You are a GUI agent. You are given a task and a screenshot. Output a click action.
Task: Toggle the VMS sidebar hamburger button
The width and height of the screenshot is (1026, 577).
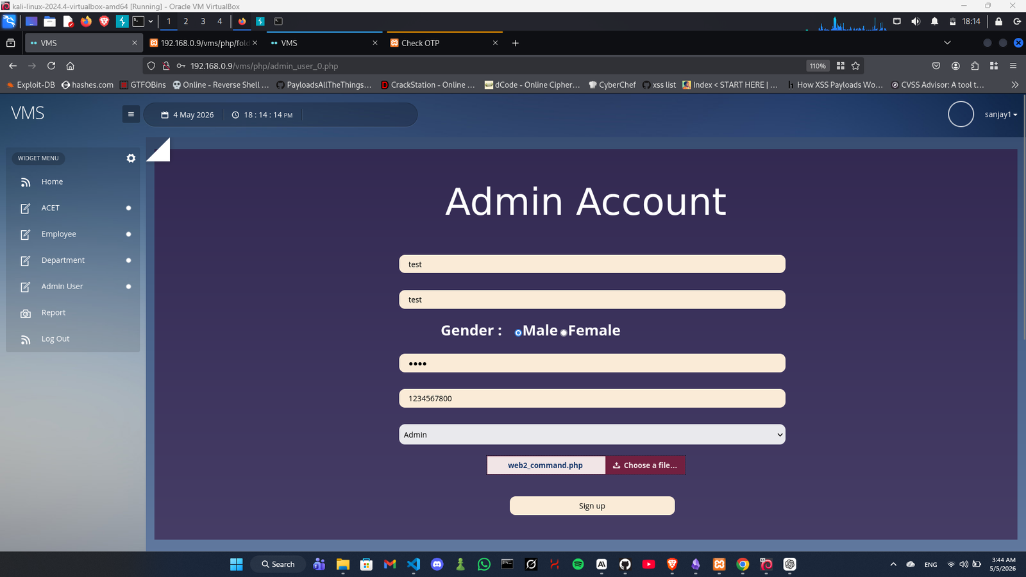point(131,114)
